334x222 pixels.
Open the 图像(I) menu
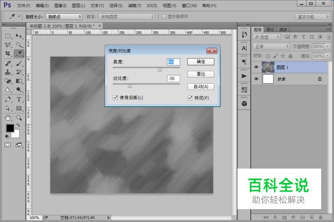pos(60,6)
